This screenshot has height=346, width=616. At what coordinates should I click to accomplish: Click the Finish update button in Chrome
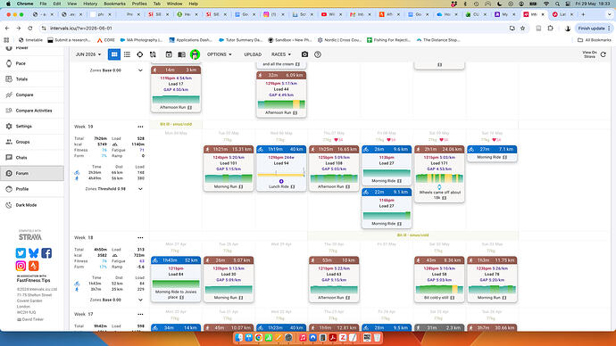tap(594, 29)
